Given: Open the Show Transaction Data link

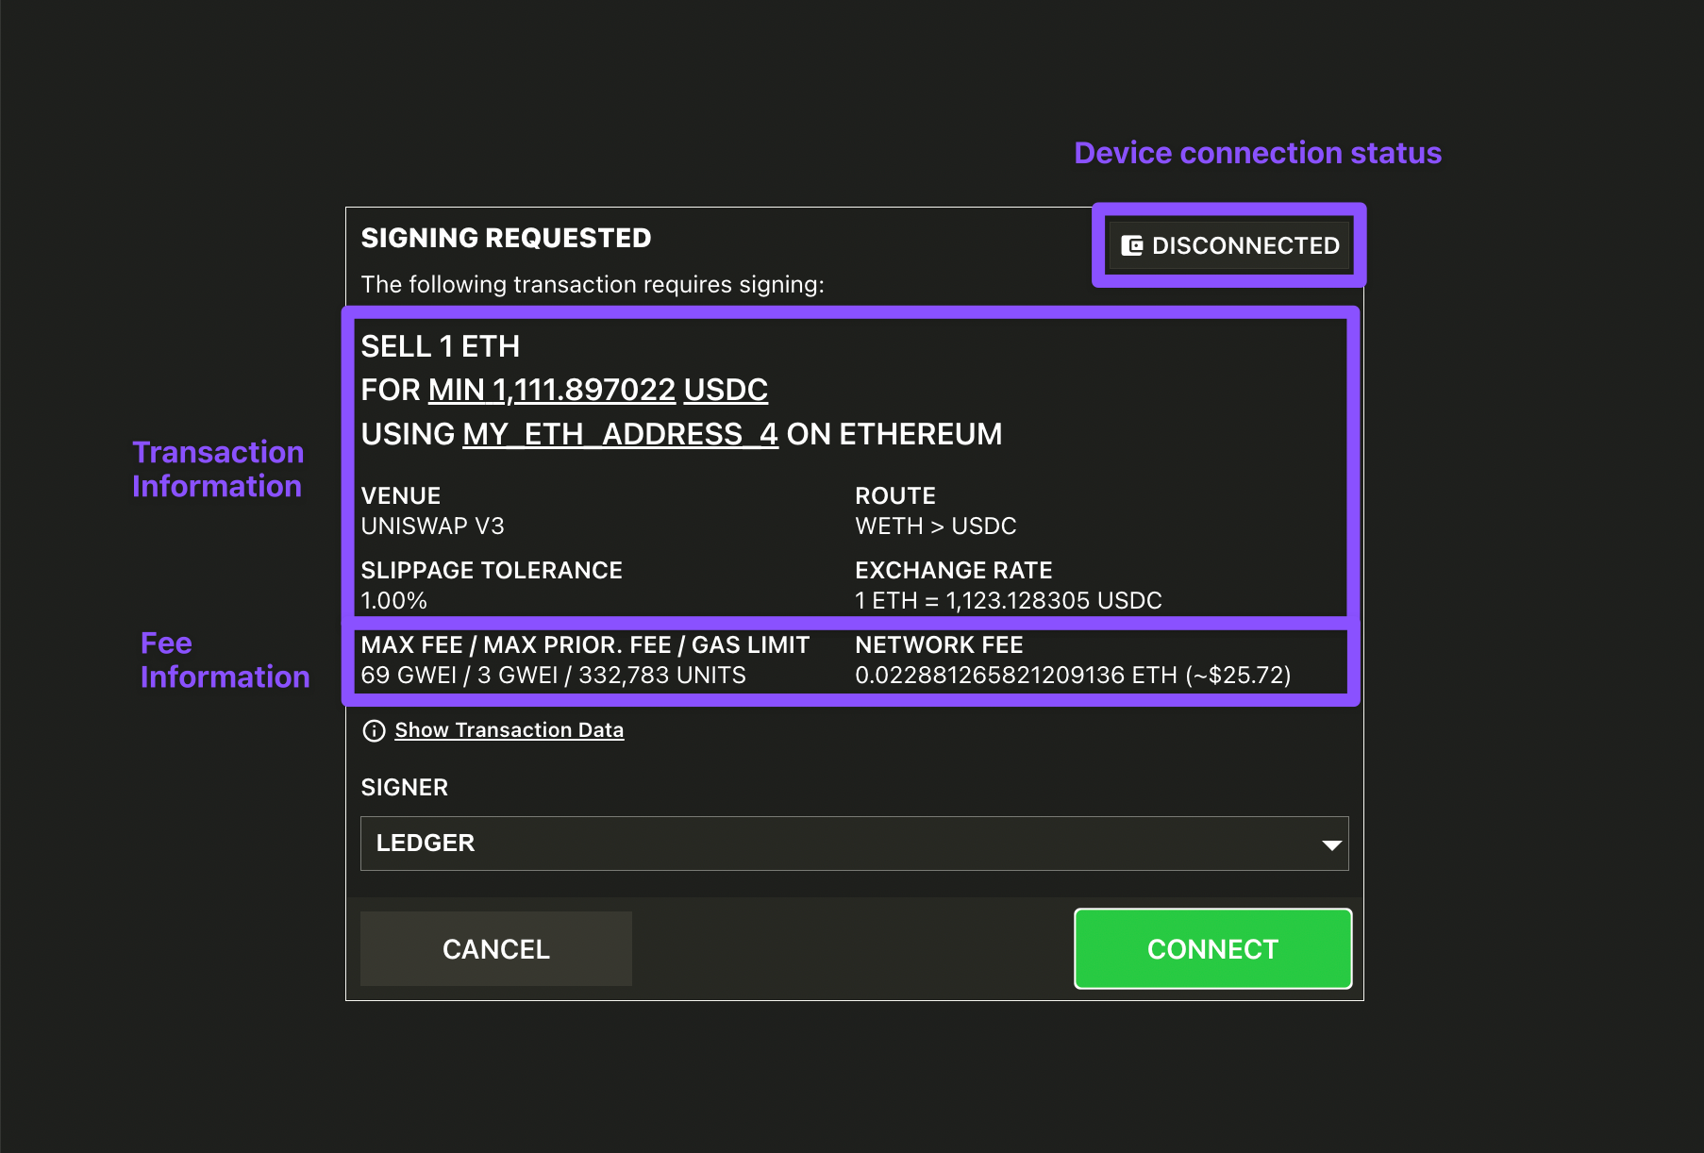Looking at the screenshot, I should 510,730.
